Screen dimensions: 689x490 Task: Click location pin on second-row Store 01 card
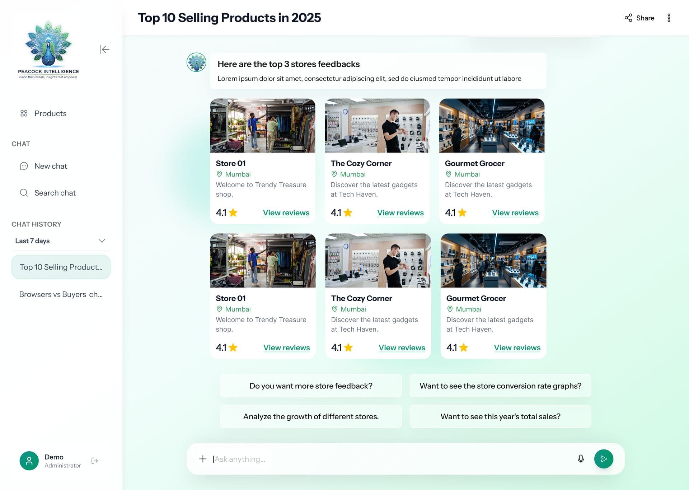pos(219,309)
